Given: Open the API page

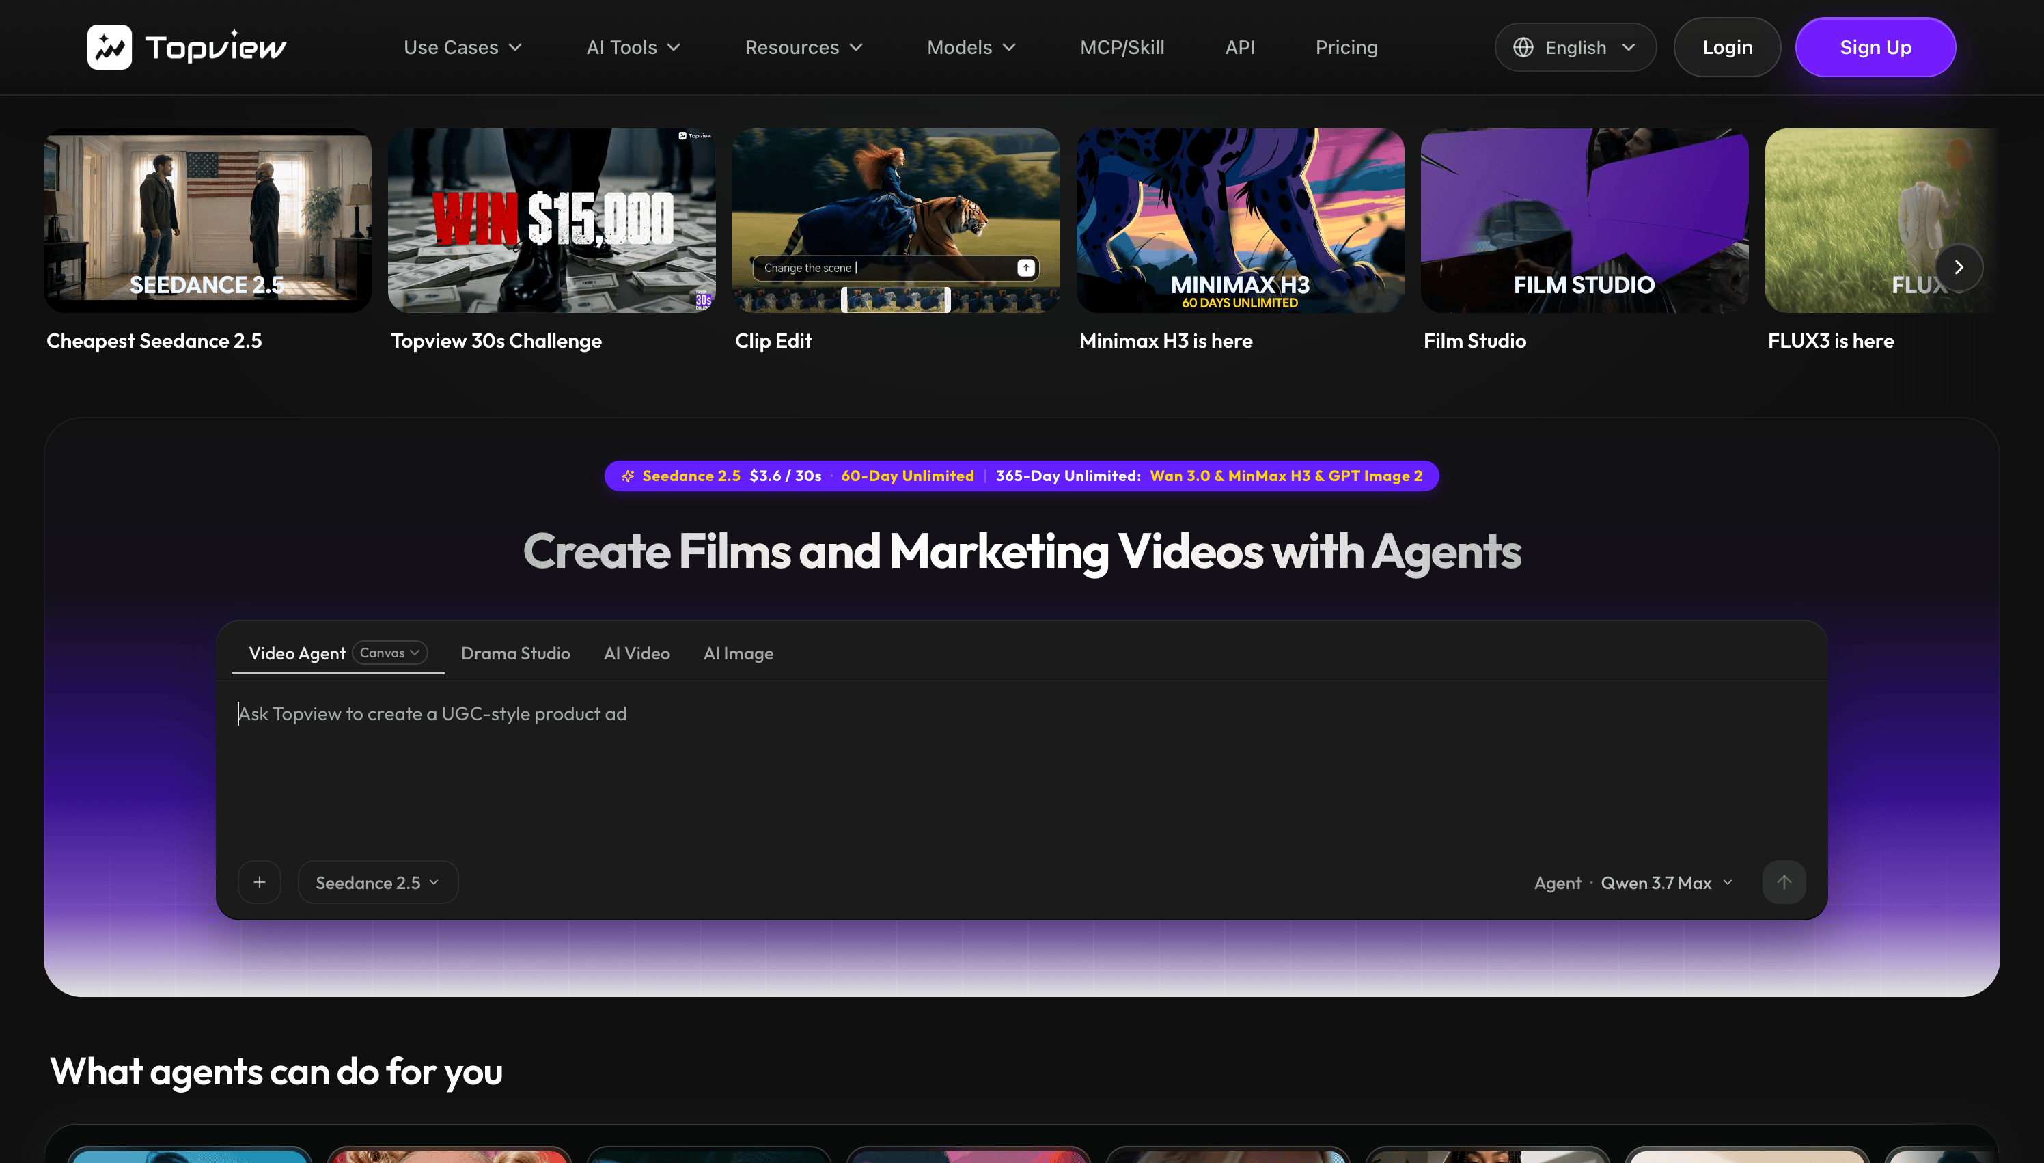Looking at the screenshot, I should [1240, 47].
